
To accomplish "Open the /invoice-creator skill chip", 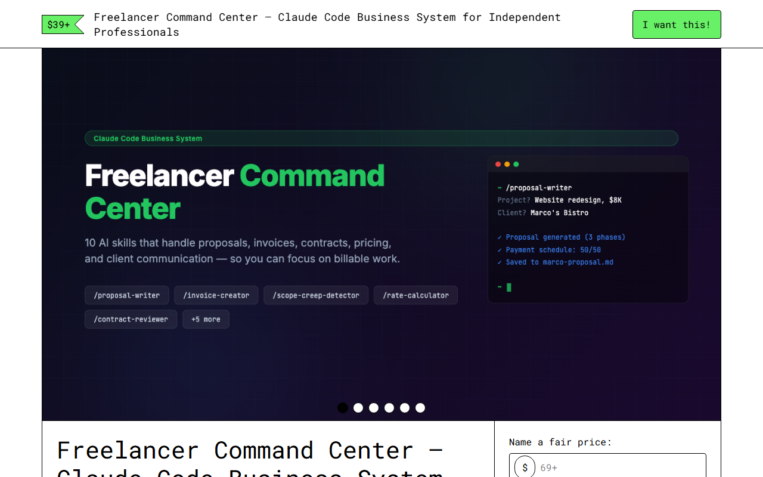I will 216,295.
